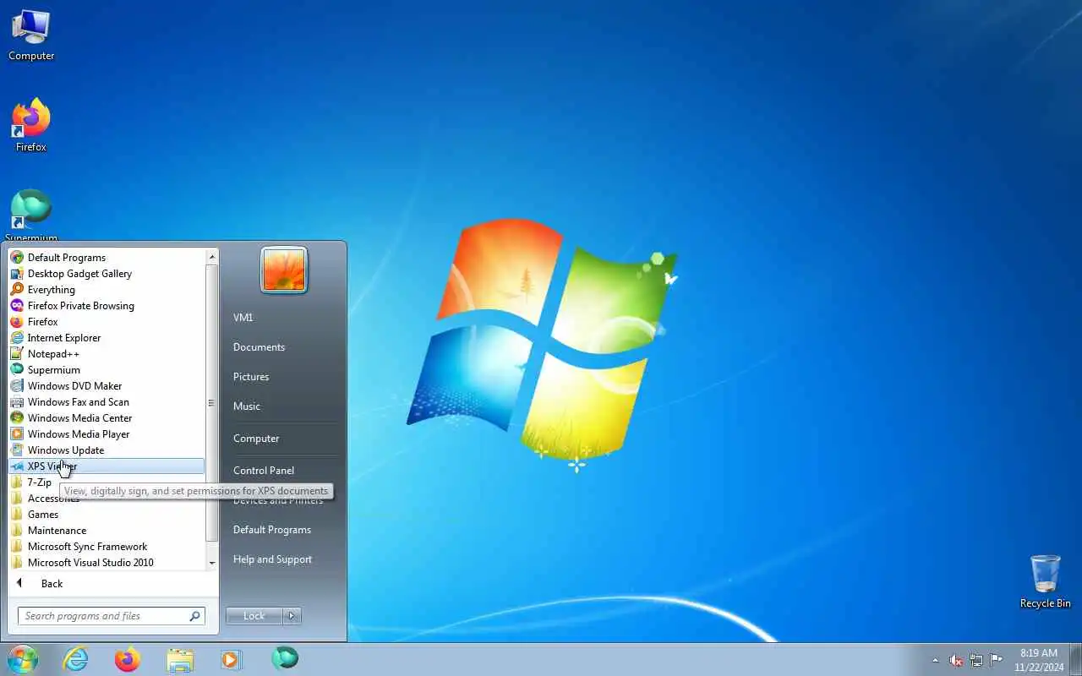The image size is (1082, 676).
Task: Open Windows Update
Action: click(x=107, y=450)
